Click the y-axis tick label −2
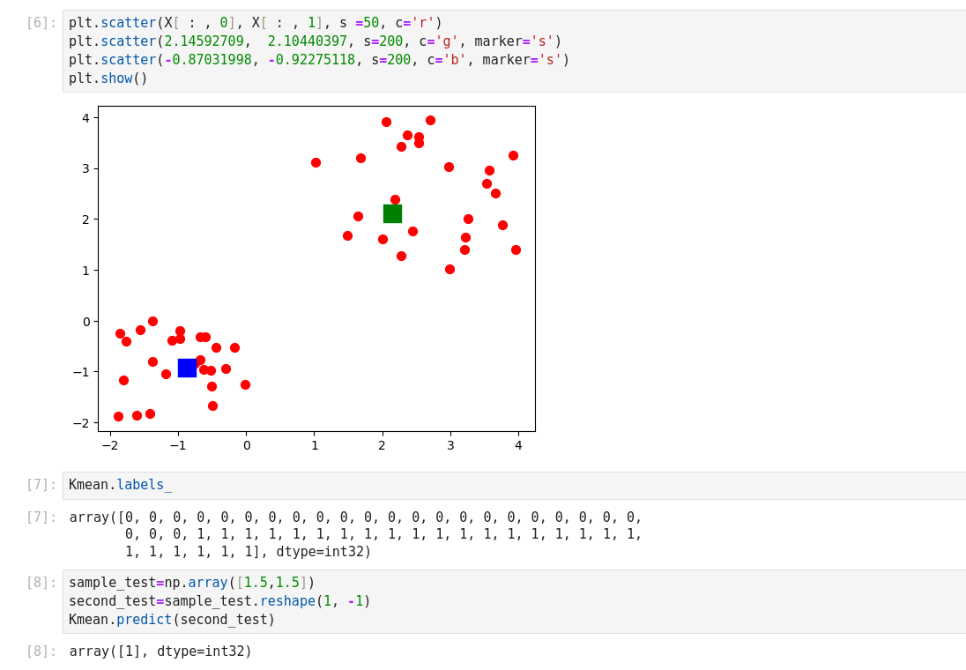The width and height of the screenshot is (966, 670). (81, 423)
